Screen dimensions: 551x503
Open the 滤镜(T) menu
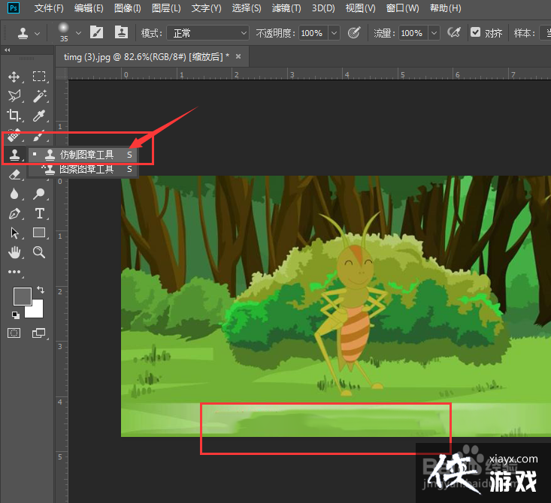point(286,8)
